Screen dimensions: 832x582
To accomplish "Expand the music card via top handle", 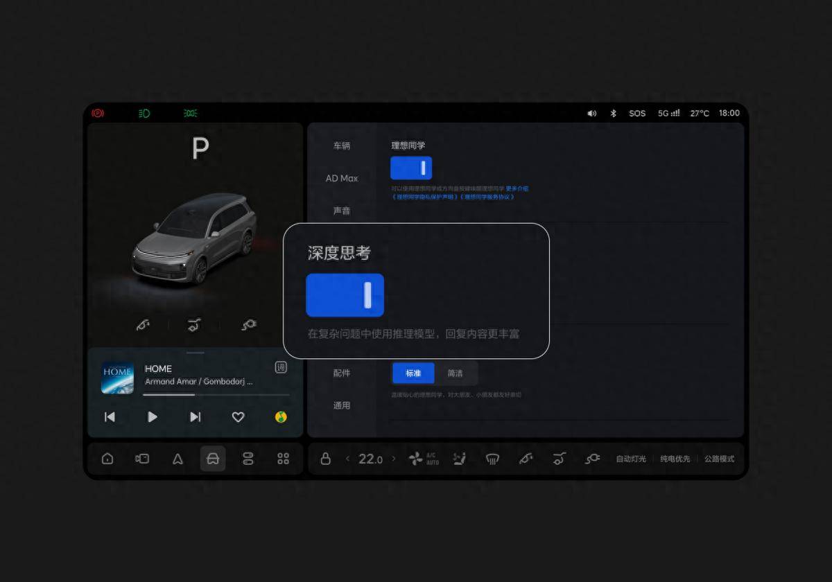I will pos(196,353).
